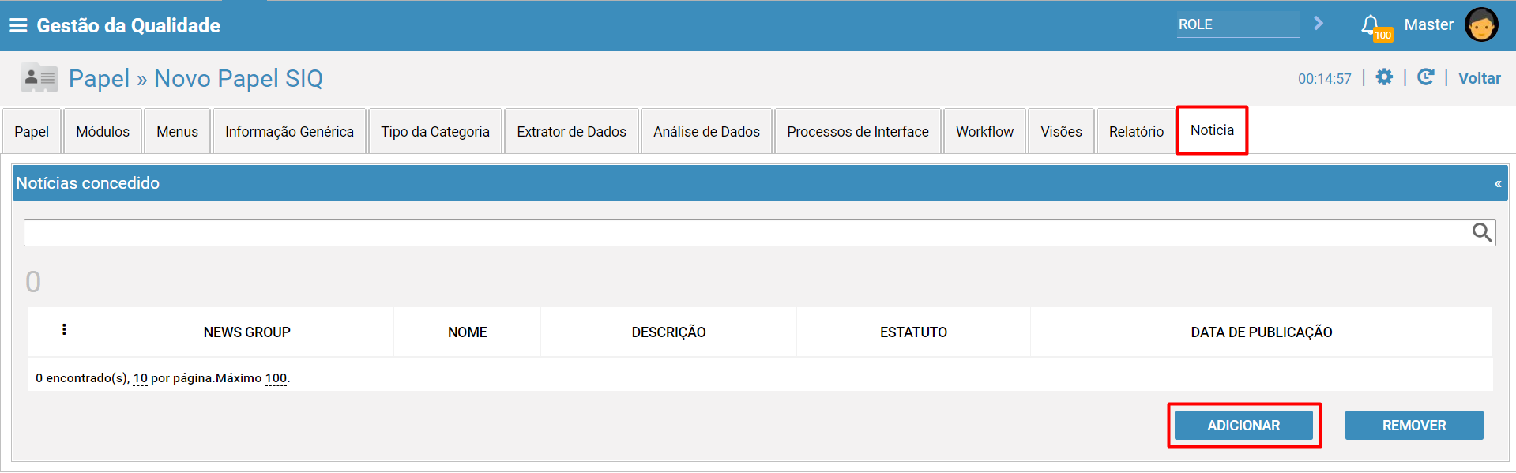Click the Master username label
1516x473 pixels.
pos(1428,24)
